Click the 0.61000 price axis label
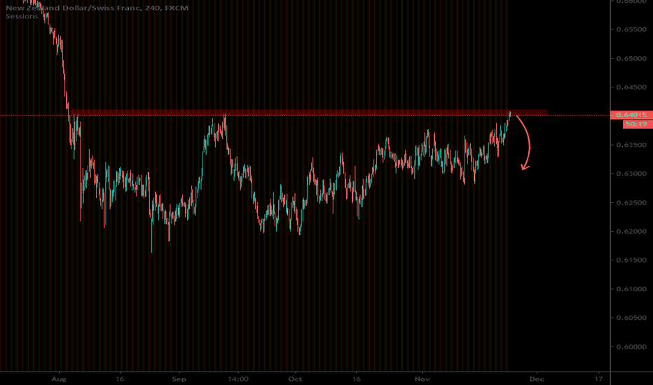Screen dimensions: 653x385 point(631,289)
